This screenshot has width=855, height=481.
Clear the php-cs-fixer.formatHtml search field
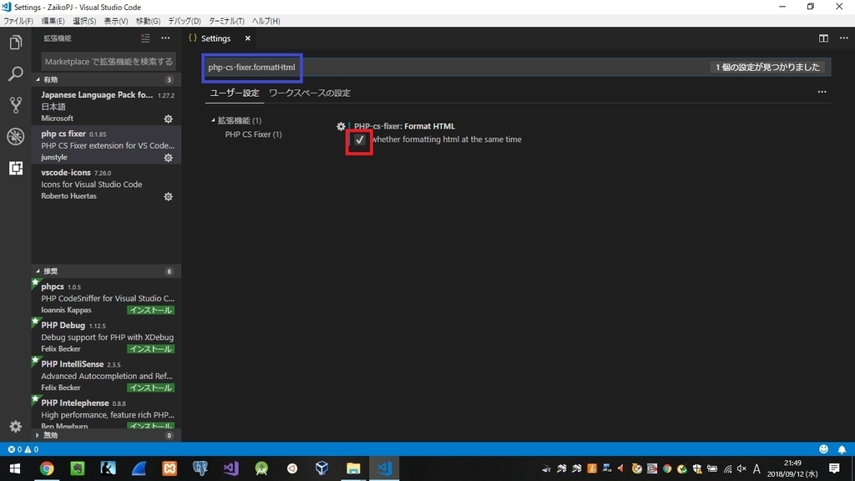pyautogui.click(x=251, y=65)
